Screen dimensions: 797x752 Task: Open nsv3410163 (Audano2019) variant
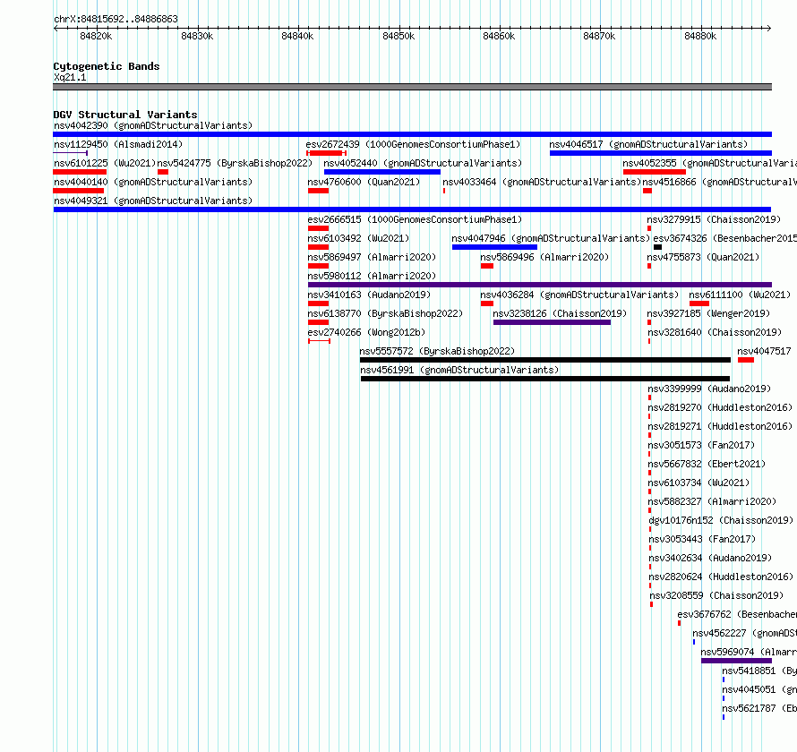369,295
